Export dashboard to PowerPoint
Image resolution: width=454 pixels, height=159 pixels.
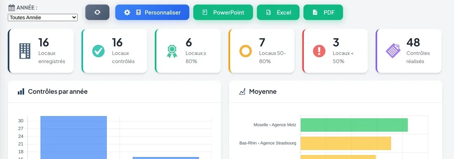tap(223, 12)
